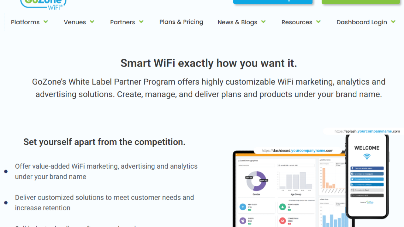Click the blue button in the header
Viewport: 404px width, 227px height.
273,2
